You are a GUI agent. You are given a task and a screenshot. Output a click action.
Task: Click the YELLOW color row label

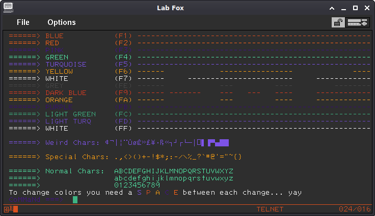coord(59,71)
